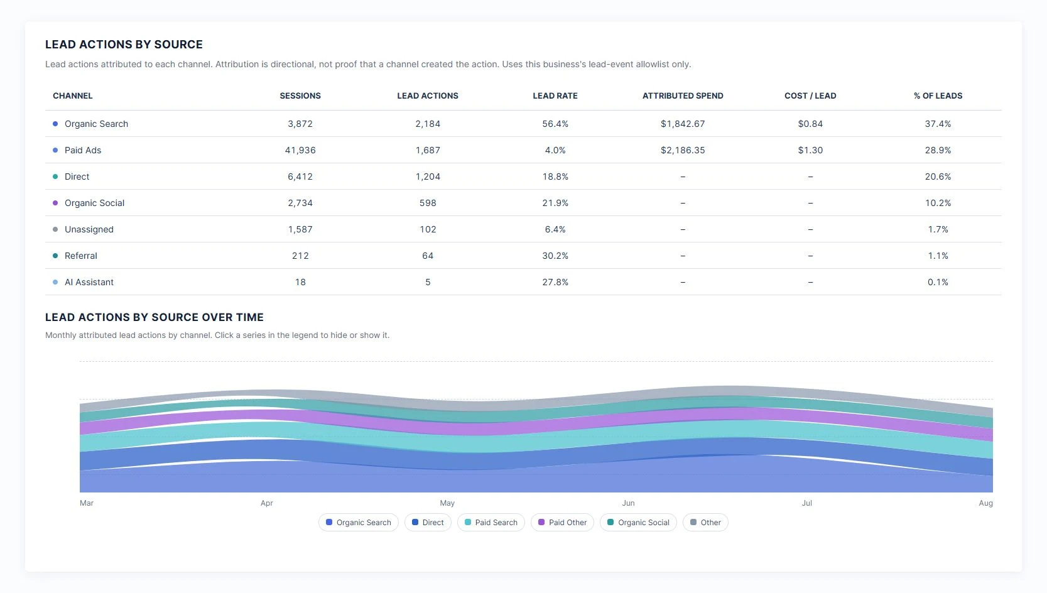
Task: Click sessions value 6,412
Action: [x=300, y=177]
